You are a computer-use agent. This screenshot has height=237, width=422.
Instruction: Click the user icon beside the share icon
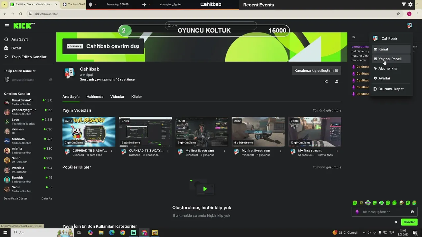coord(337,81)
